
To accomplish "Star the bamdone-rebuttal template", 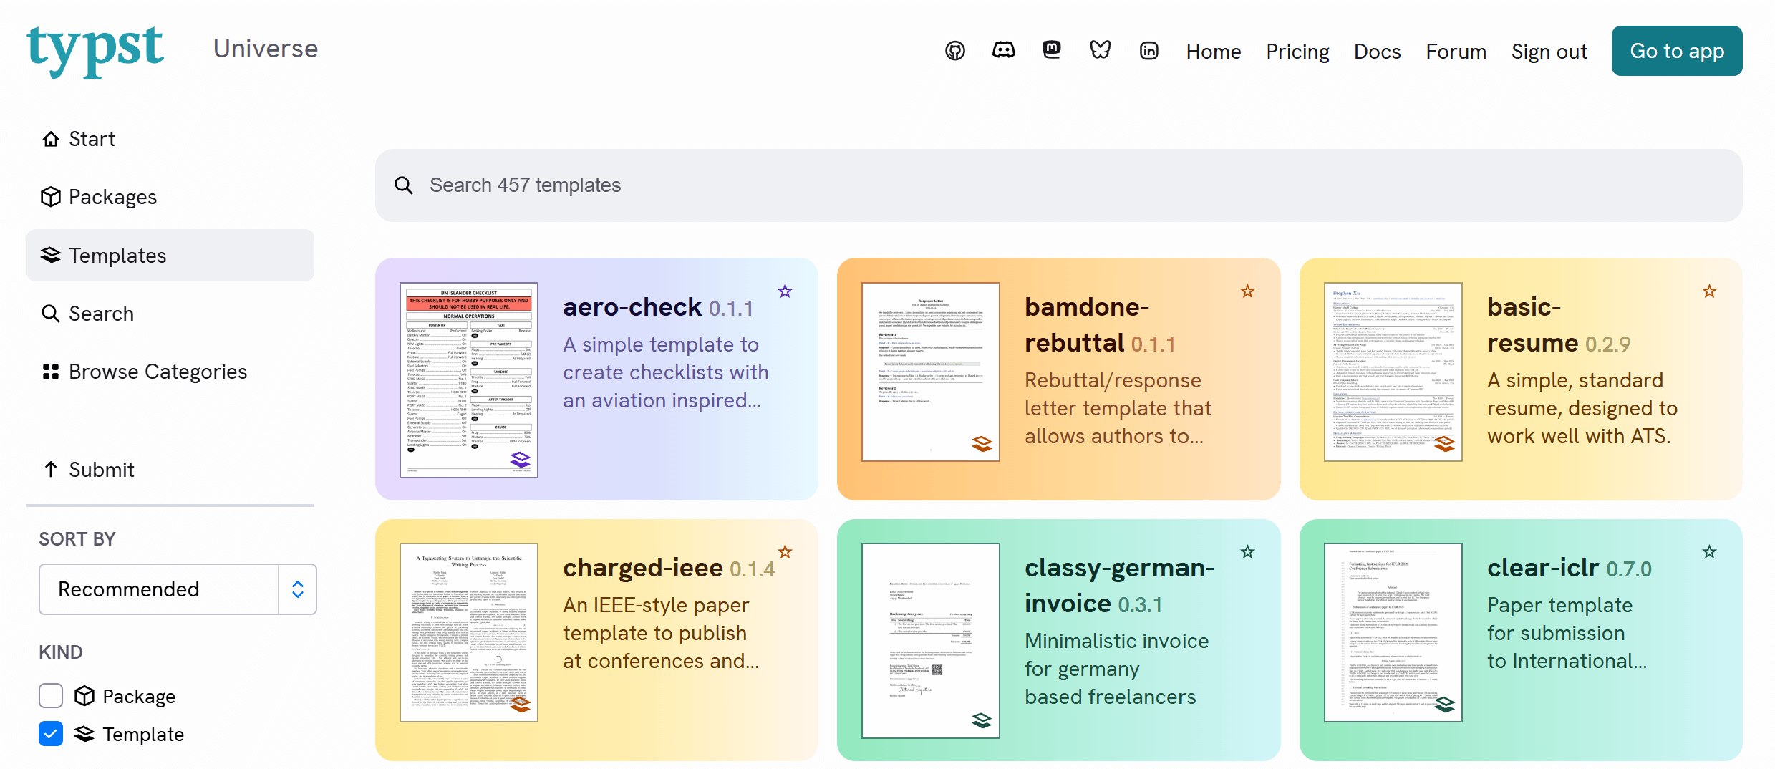I will coord(1247,291).
